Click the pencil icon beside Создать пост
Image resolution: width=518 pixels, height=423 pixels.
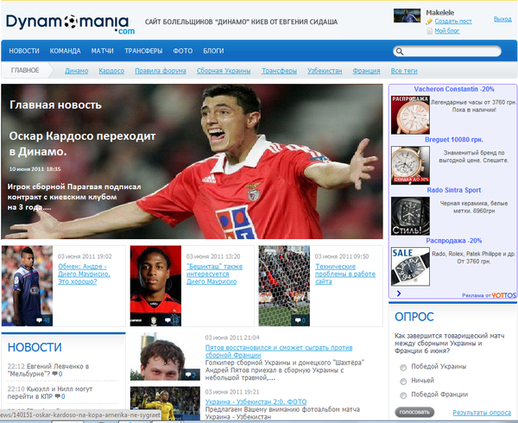tap(429, 20)
